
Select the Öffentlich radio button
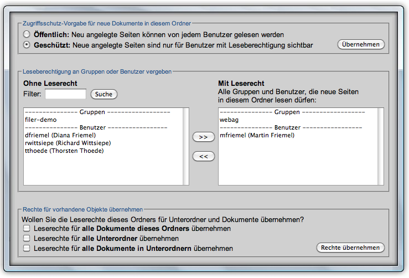click(27, 34)
